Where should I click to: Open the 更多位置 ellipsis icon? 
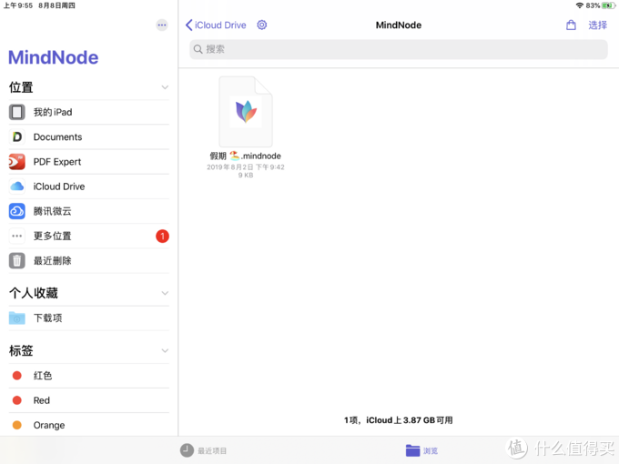17,236
